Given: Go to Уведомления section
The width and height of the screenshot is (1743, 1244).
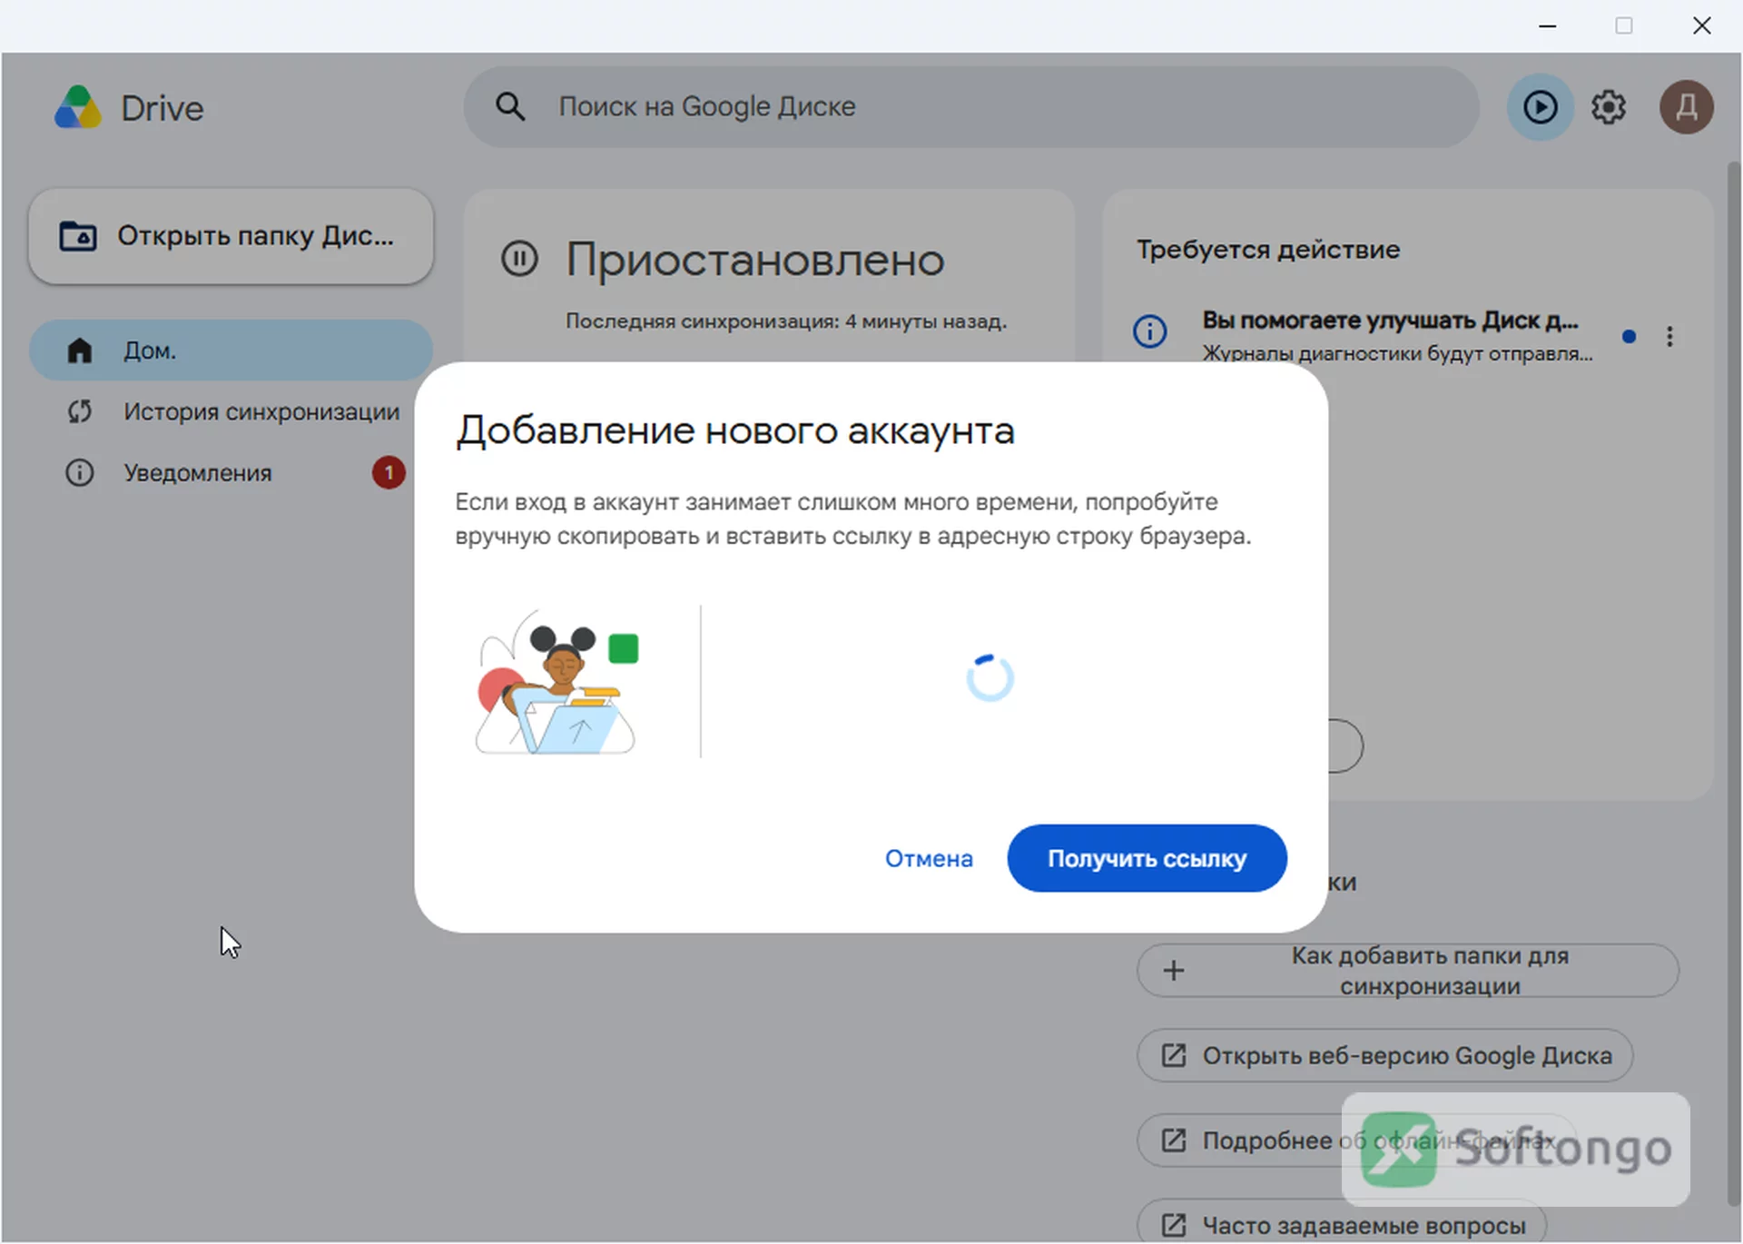Looking at the screenshot, I should (231, 472).
